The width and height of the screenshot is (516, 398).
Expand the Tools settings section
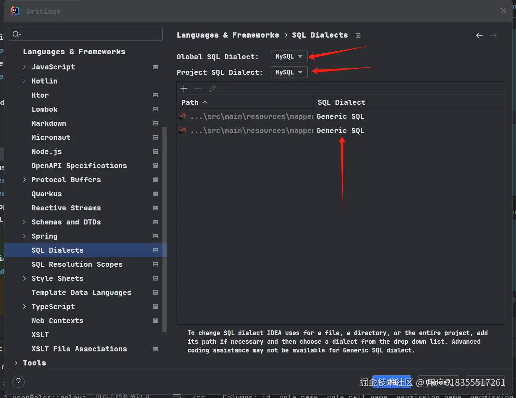click(x=16, y=363)
